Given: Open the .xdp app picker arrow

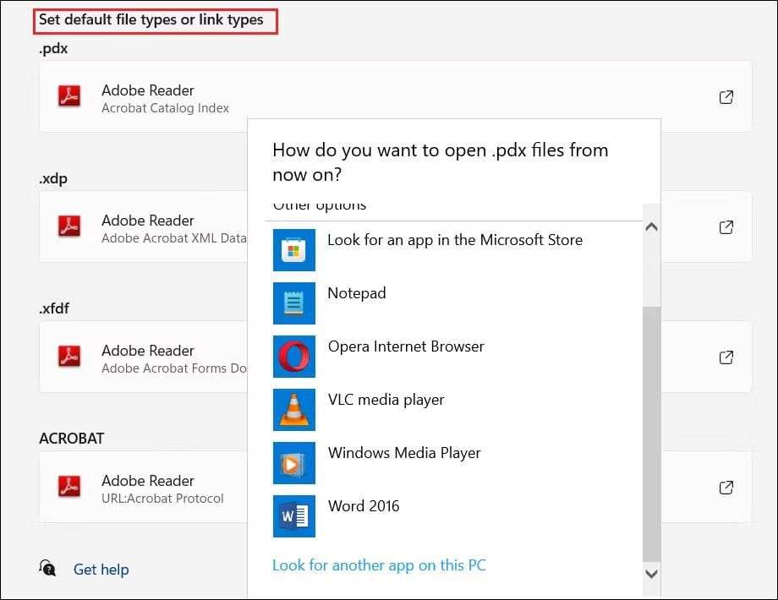Looking at the screenshot, I should [x=726, y=227].
